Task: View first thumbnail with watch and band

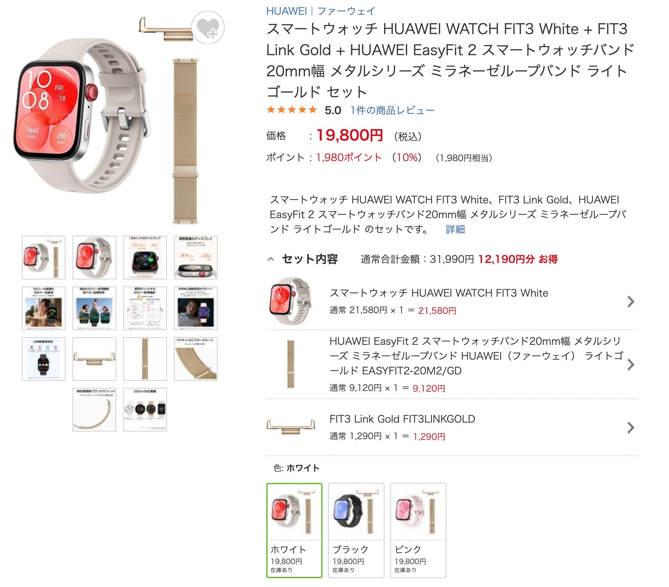Action: pyautogui.click(x=44, y=258)
